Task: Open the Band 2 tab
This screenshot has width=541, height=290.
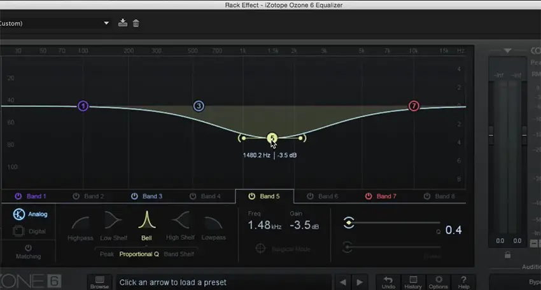Action: coord(94,197)
